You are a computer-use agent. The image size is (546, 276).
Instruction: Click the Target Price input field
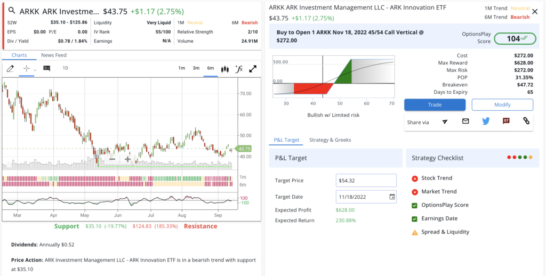click(366, 180)
